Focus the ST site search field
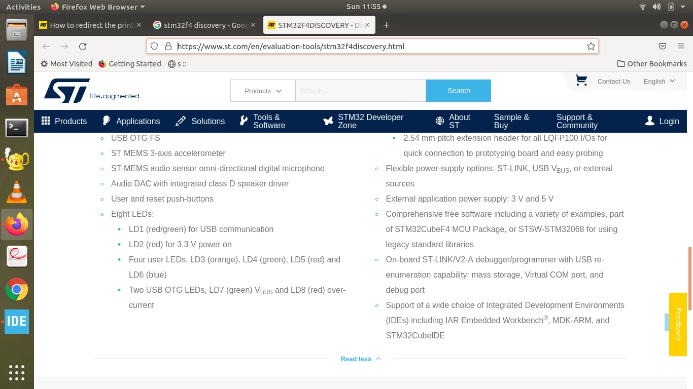693x389 pixels. [361, 91]
